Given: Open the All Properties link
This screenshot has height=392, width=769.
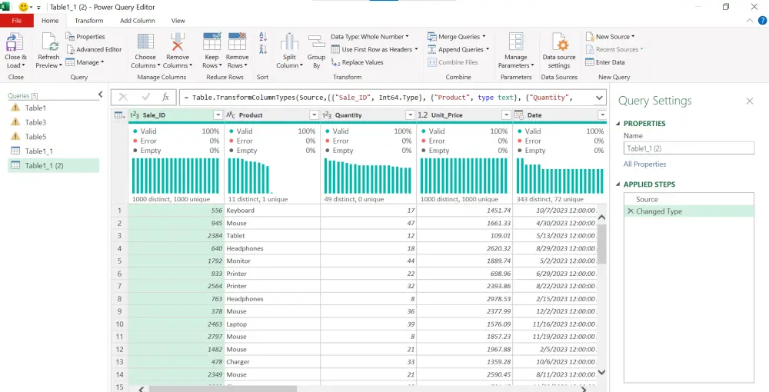Looking at the screenshot, I should pyautogui.click(x=644, y=164).
